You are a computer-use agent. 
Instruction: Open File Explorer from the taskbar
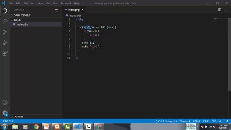(15, 127)
